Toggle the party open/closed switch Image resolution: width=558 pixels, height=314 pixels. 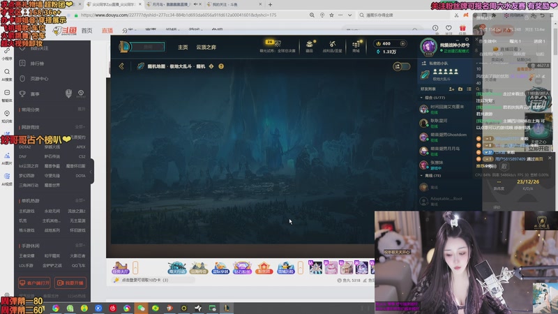tap(402, 66)
